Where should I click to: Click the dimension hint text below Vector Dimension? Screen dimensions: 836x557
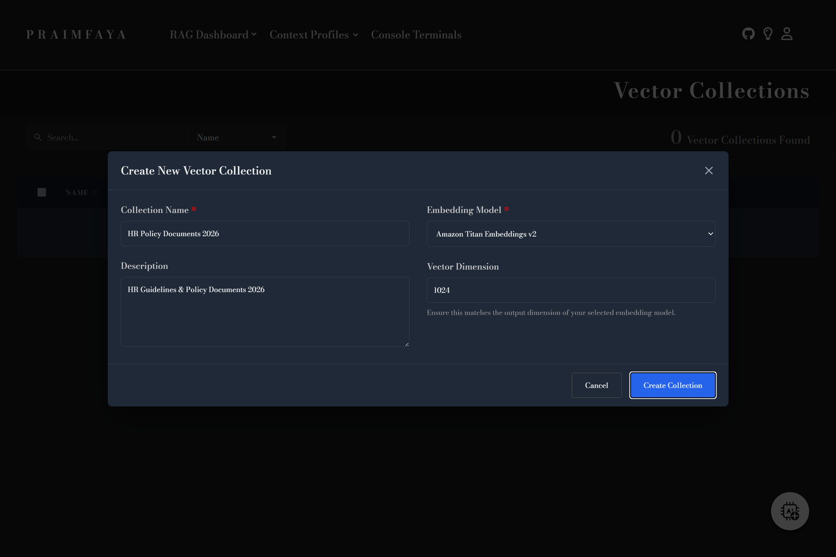click(551, 312)
